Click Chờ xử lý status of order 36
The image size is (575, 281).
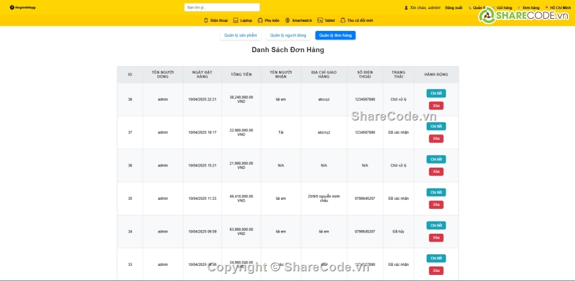[398, 165]
